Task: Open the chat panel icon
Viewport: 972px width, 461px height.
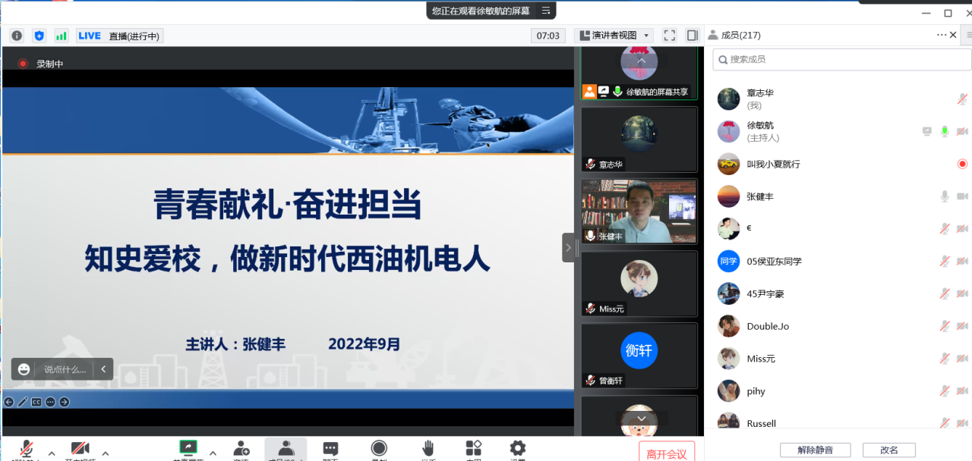Action: point(330,448)
